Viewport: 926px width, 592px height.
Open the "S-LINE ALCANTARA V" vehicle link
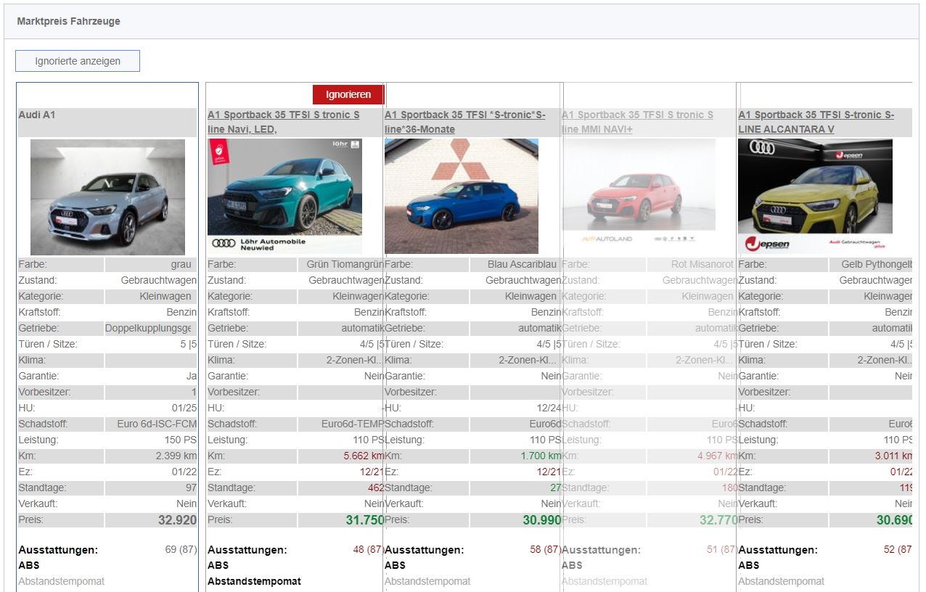pos(816,122)
